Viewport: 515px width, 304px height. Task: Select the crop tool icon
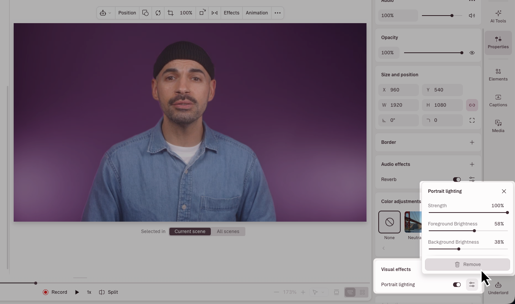(x=171, y=13)
